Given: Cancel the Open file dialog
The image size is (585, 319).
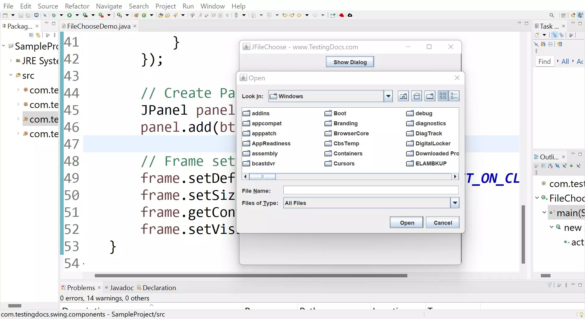Looking at the screenshot, I should [x=442, y=222].
